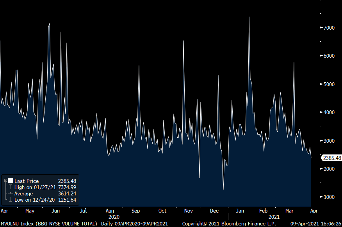Click the Jul label on time axis
Viewport: 342px width, 227px height.
(x=83, y=211)
